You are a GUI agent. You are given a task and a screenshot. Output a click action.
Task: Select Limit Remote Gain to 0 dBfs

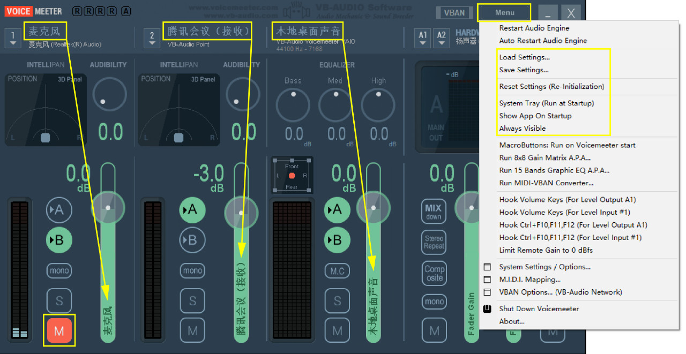pos(546,250)
